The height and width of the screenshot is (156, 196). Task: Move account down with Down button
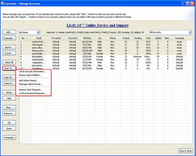tap(9, 128)
